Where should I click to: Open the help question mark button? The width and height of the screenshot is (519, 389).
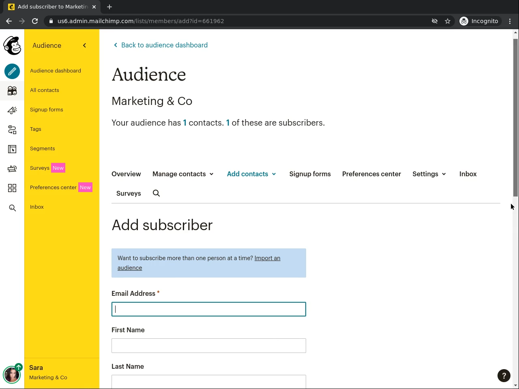click(x=504, y=376)
